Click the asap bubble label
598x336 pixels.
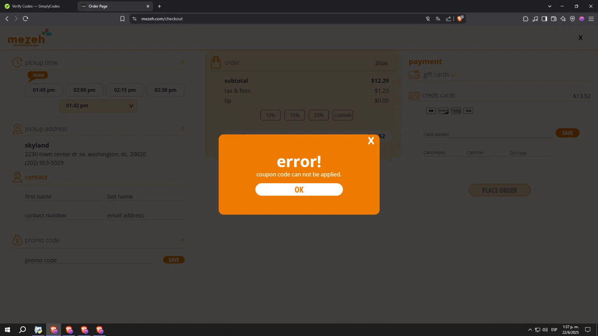[x=38, y=75]
